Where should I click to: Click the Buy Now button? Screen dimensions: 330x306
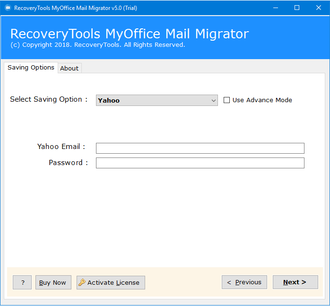[x=53, y=282]
